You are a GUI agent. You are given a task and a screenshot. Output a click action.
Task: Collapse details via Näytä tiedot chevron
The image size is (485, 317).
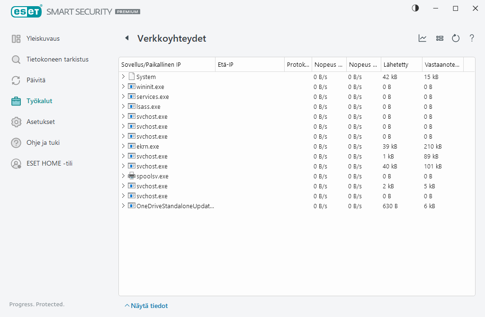(128, 306)
